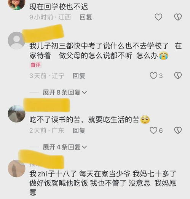
Task: Open the gray default avatar profile
Action: (16, 40)
